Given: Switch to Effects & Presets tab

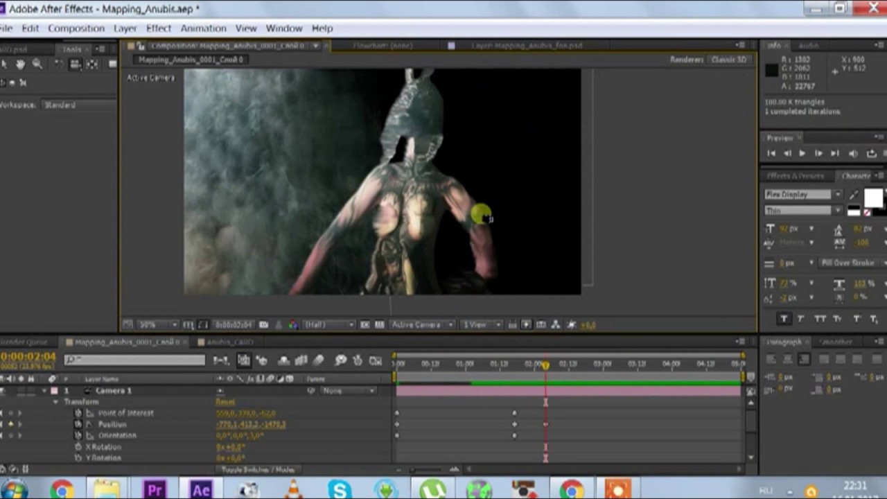Looking at the screenshot, I should tap(795, 176).
